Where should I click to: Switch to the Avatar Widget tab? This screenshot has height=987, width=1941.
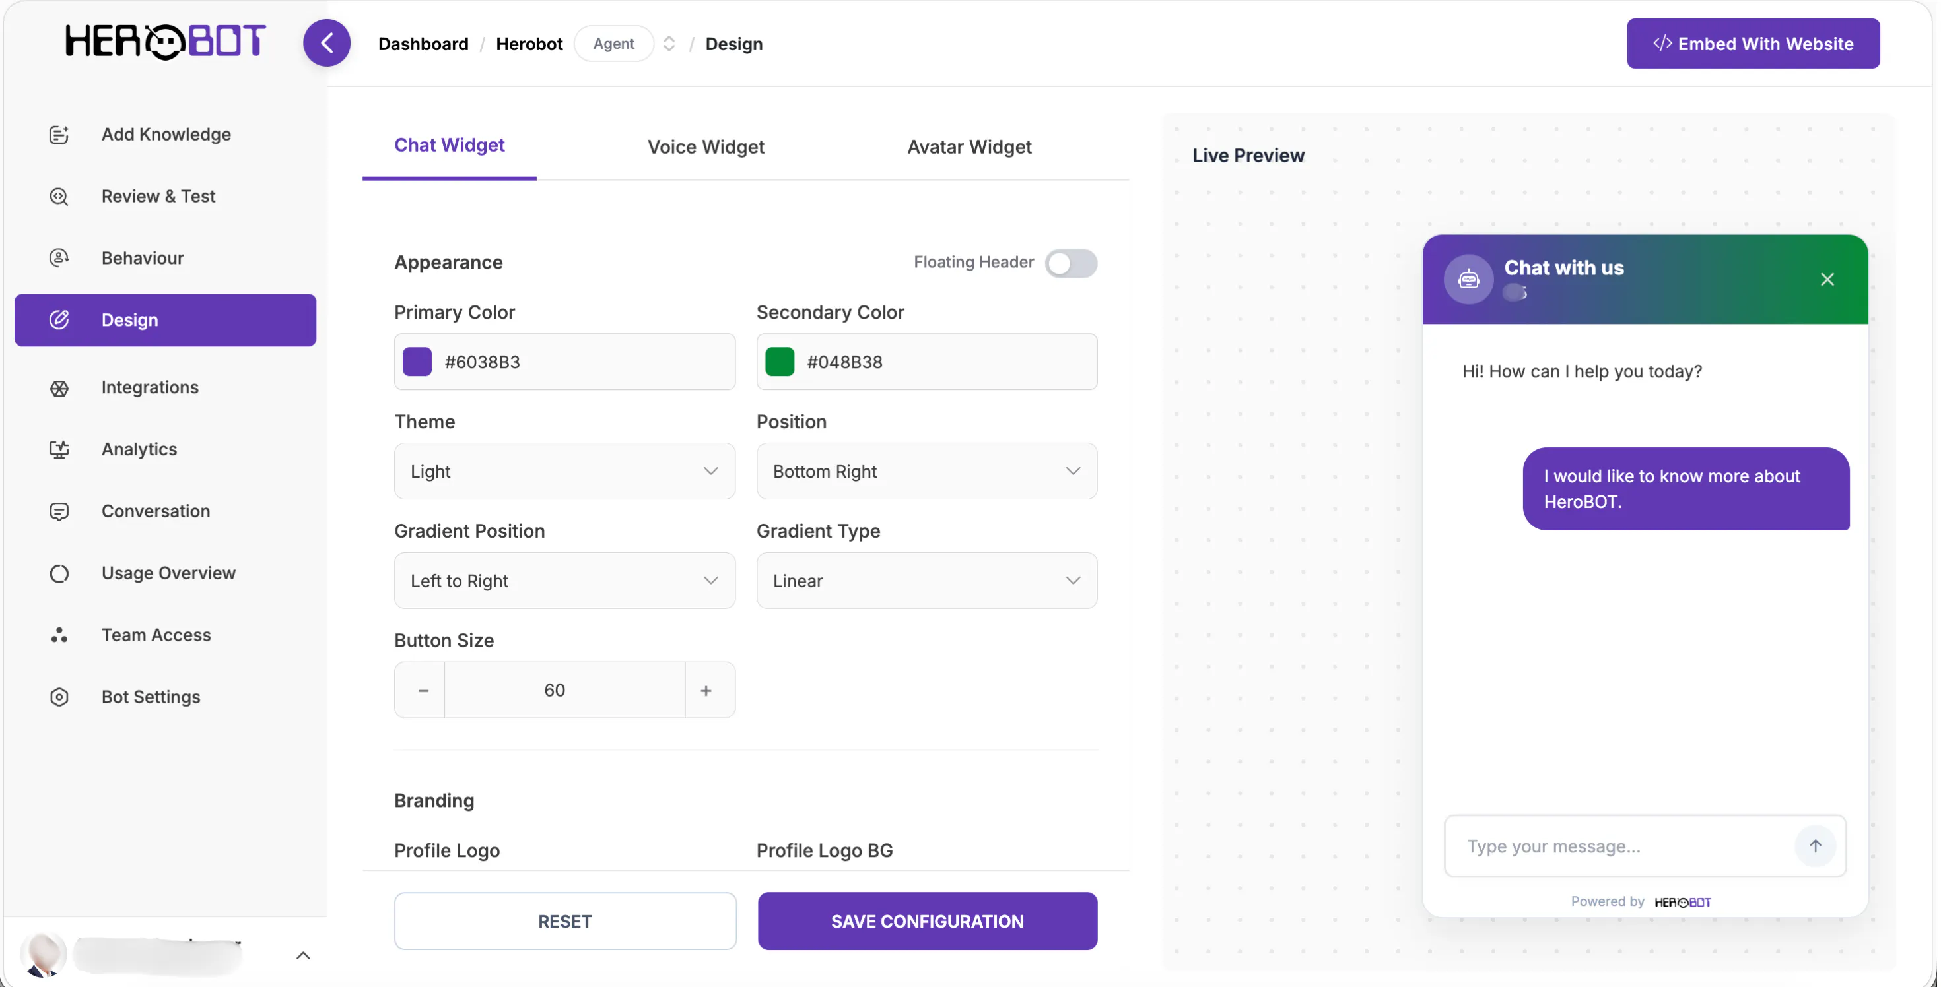tap(969, 147)
